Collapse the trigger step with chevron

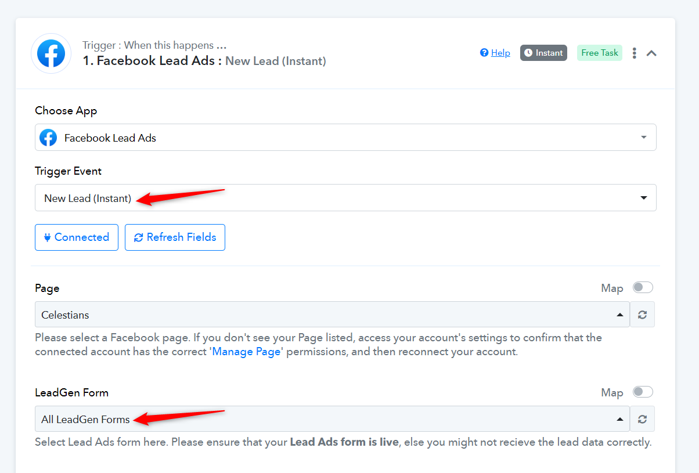coord(651,53)
